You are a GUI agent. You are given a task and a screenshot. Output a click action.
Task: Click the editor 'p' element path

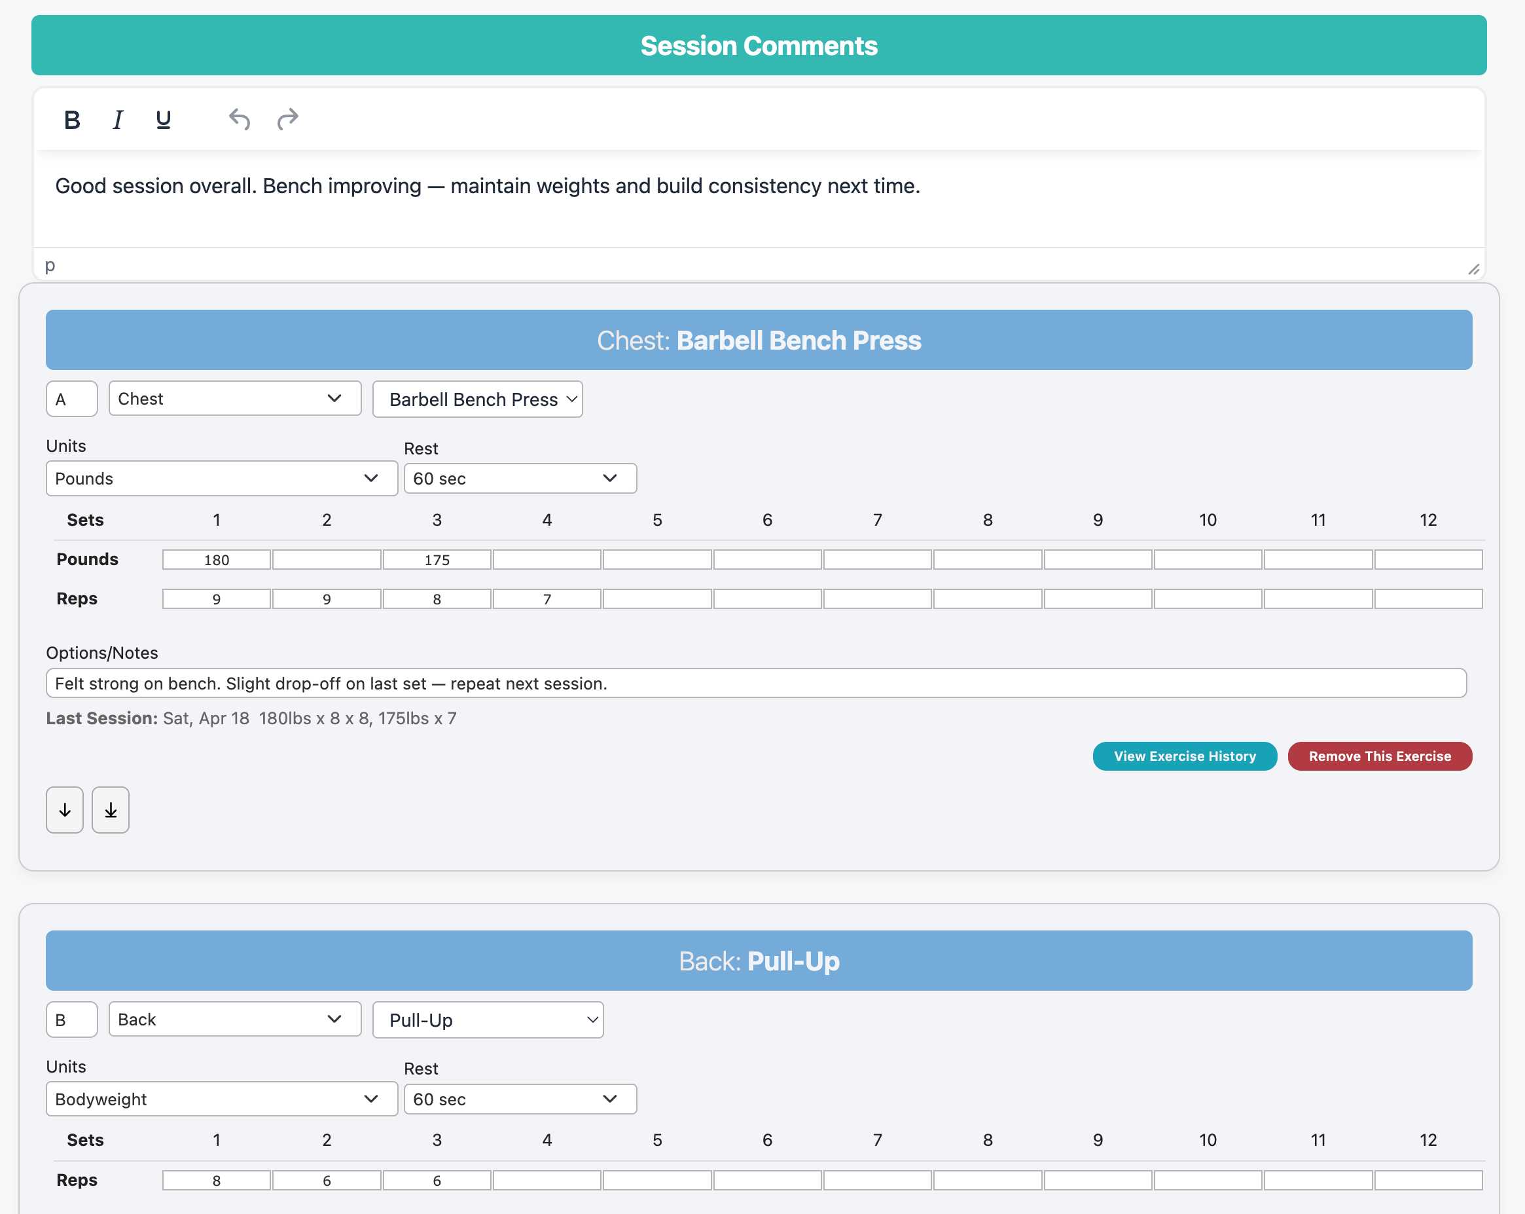click(x=50, y=265)
